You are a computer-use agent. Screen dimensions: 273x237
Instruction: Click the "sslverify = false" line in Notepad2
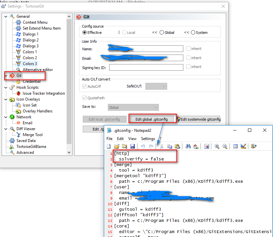pyautogui.click(x=141, y=159)
